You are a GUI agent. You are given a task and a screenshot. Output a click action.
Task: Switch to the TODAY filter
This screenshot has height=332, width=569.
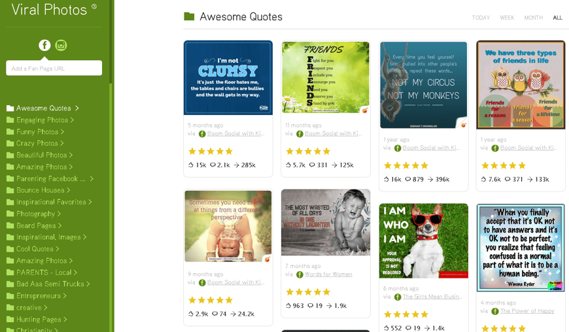(481, 18)
